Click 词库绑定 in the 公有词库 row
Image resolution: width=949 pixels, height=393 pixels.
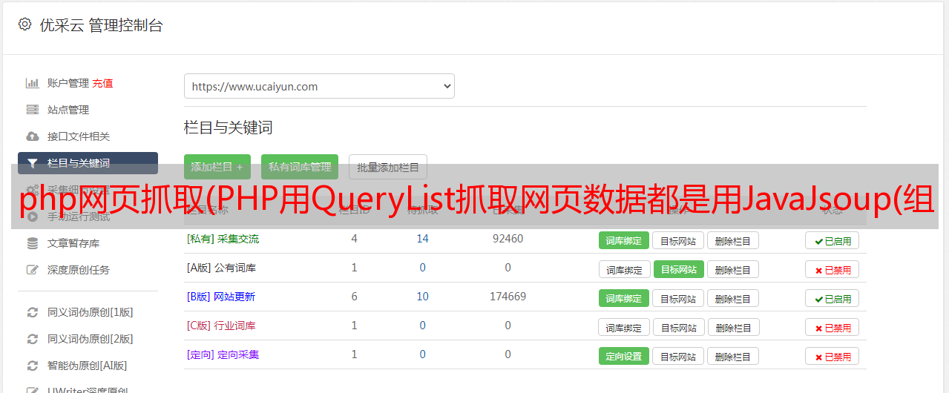click(x=625, y=269)
